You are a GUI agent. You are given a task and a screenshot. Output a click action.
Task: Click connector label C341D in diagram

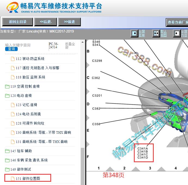(143, 158)
